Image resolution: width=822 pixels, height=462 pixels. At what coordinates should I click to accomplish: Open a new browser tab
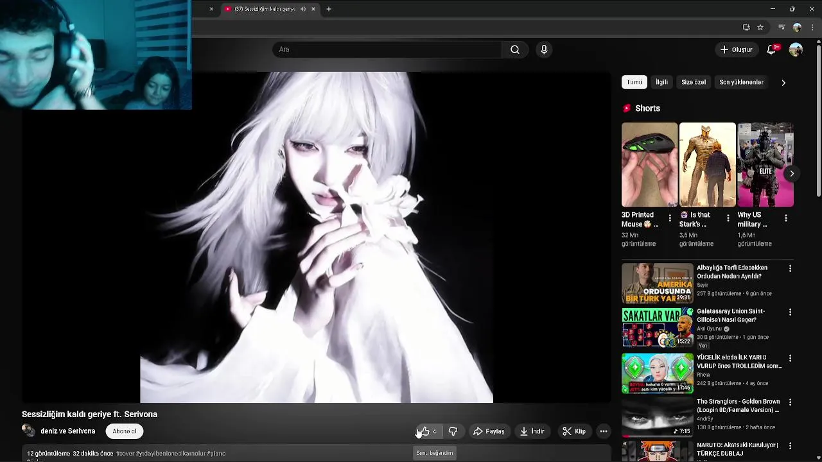[x=329, y=9]
